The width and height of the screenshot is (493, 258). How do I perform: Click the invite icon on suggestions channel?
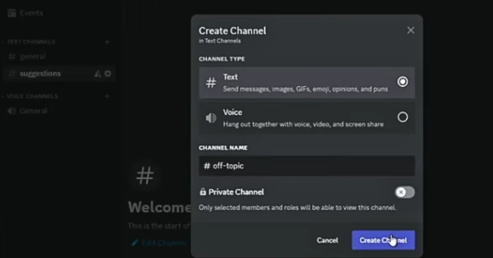coord(97,74)
